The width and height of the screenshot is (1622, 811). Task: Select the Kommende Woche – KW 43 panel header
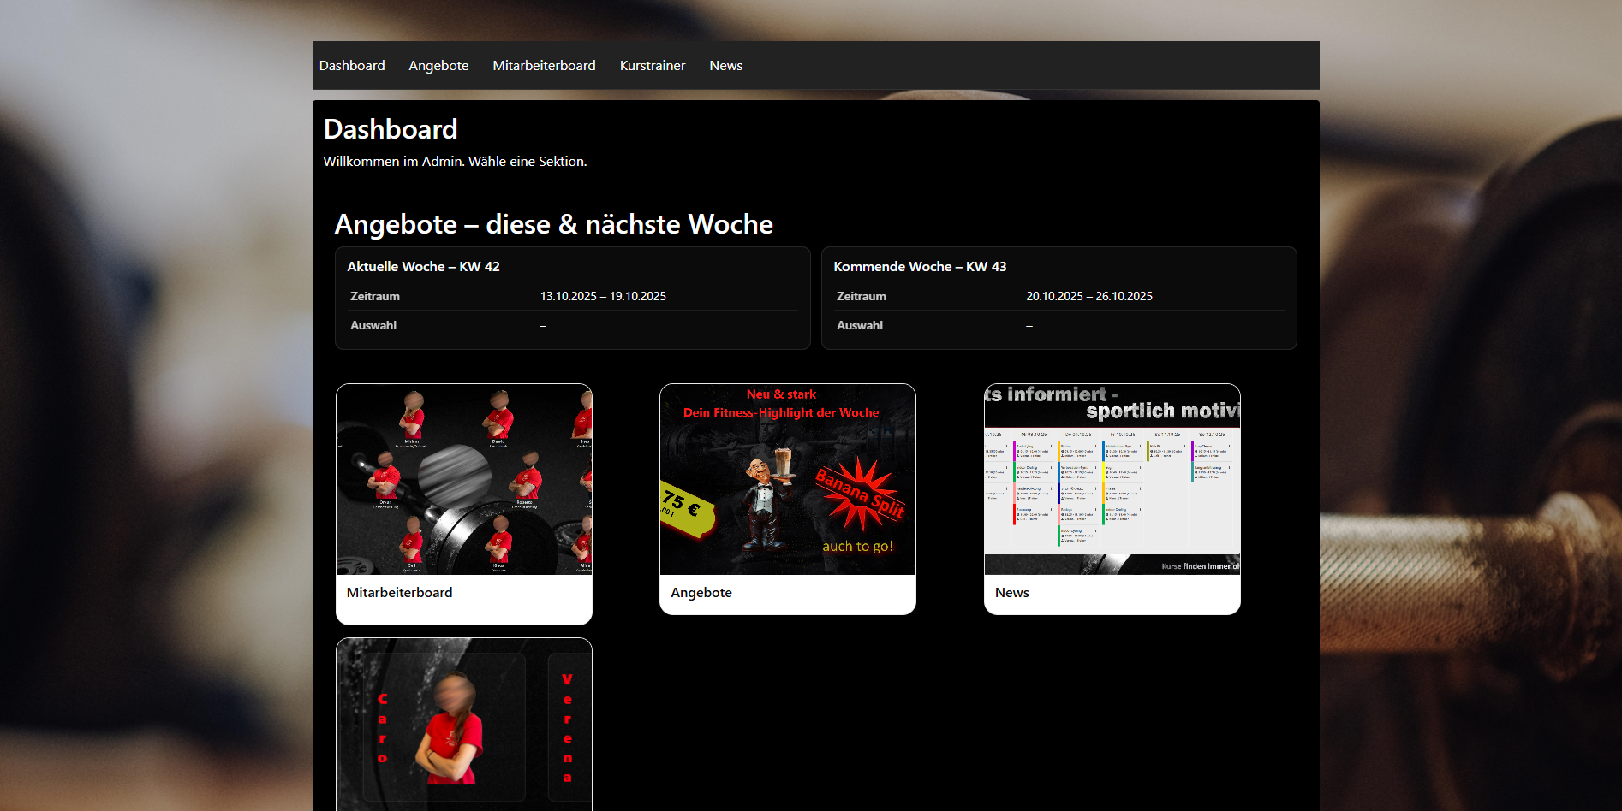[920, 267]
